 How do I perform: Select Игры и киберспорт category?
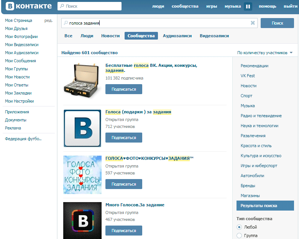(259, 166)
